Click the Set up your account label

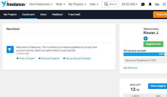(135, 51)
